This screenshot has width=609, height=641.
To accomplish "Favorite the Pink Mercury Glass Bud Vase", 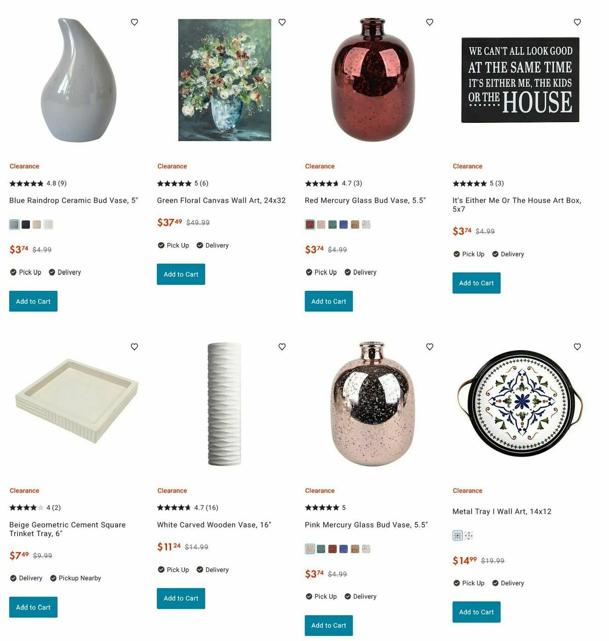I will click(430, 347).
